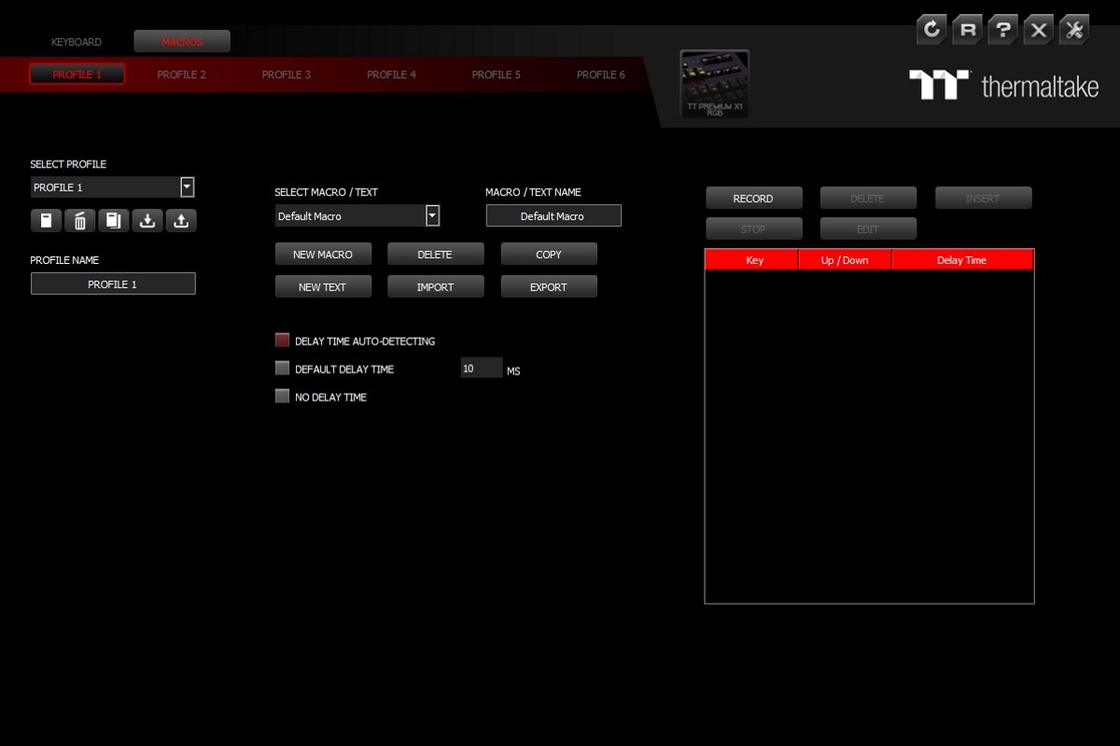Expand the Select Macro / Text dropdown arrow
The width and height of the screenshot is (1120, 746).
[432, 216]
